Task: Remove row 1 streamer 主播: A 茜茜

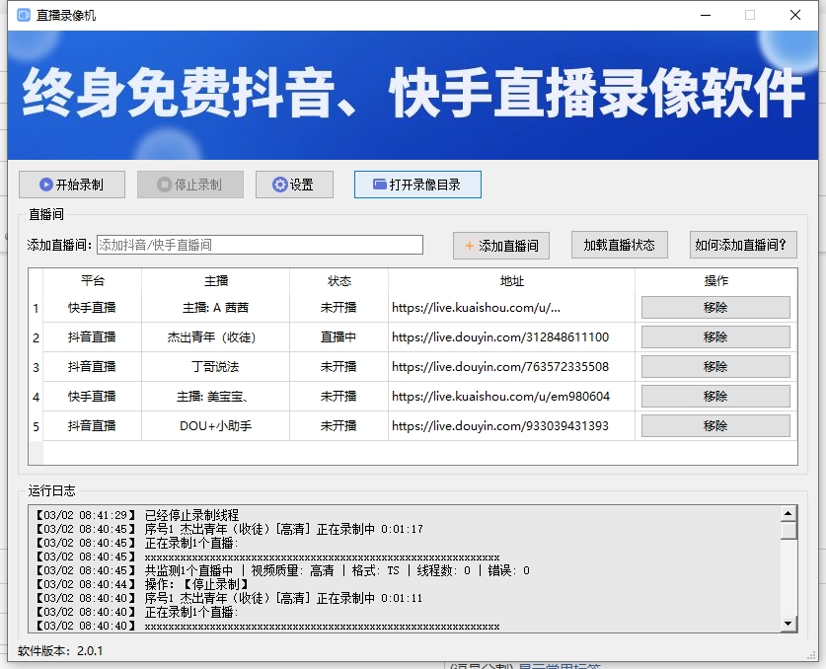Action: coord(715,308)
